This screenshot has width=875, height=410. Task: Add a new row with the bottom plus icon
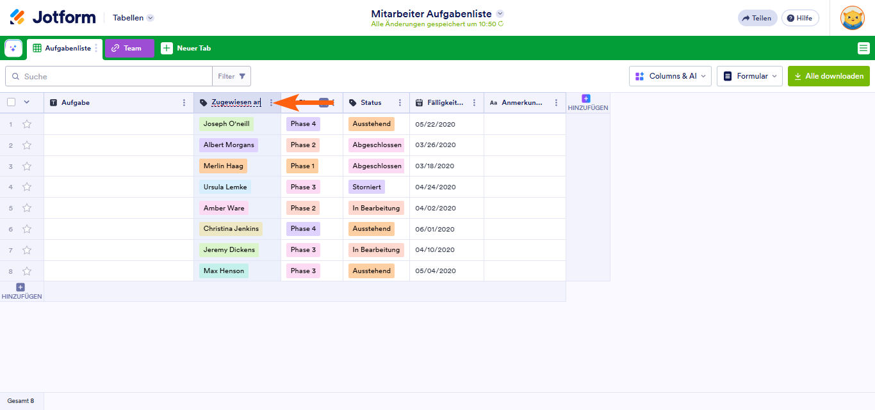coord(20,287)
